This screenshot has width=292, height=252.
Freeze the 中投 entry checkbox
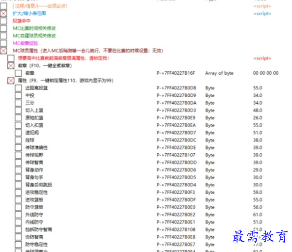(18, 95)
